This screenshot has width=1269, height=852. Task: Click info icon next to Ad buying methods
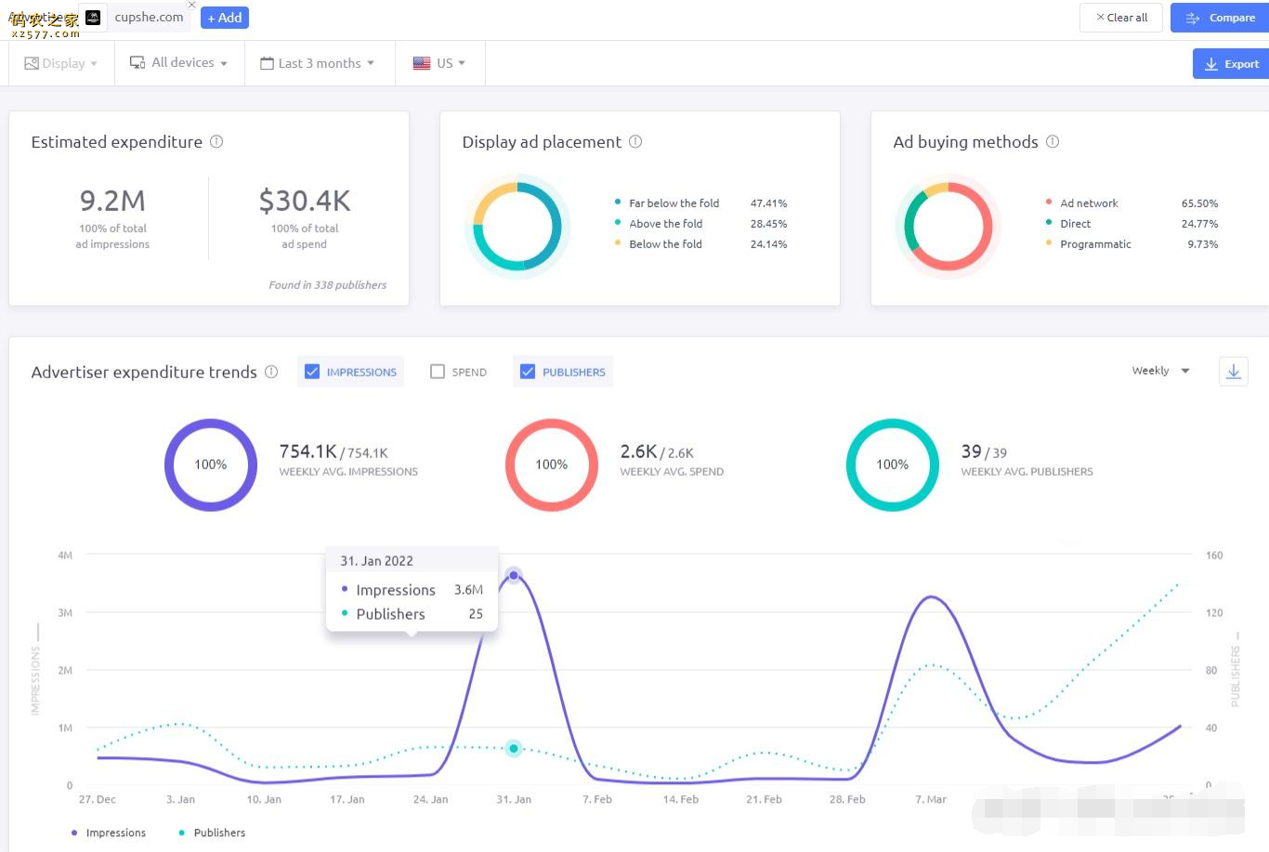[x=1053, y=141]
